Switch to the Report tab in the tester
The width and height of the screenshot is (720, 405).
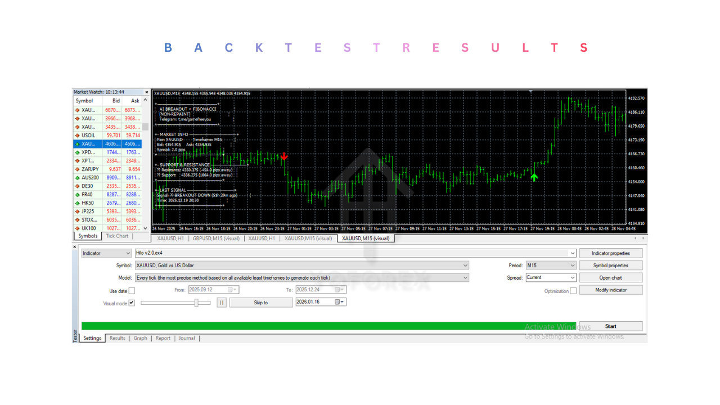click(163, 338)
